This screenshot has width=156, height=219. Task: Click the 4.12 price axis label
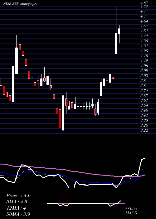tap(144, 61)
